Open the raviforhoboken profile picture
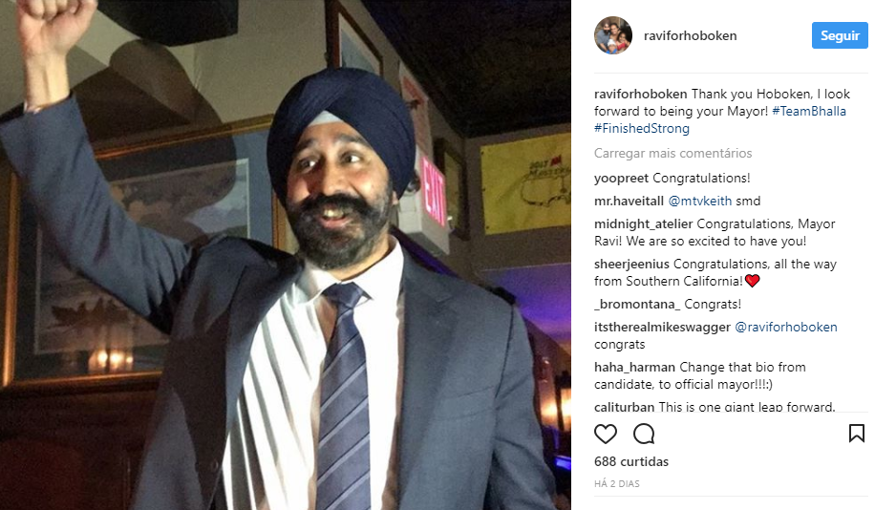875x510 pixels. [x=612, y=35]
